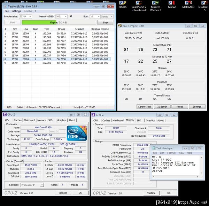The height and width of the screenshot is (206, 209).
Task: Open the File menu in LinX
Action: [7, 11]
